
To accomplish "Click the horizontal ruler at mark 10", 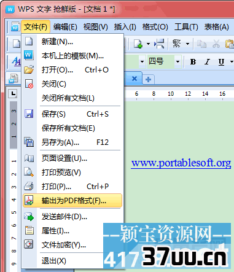I will 171,94.
